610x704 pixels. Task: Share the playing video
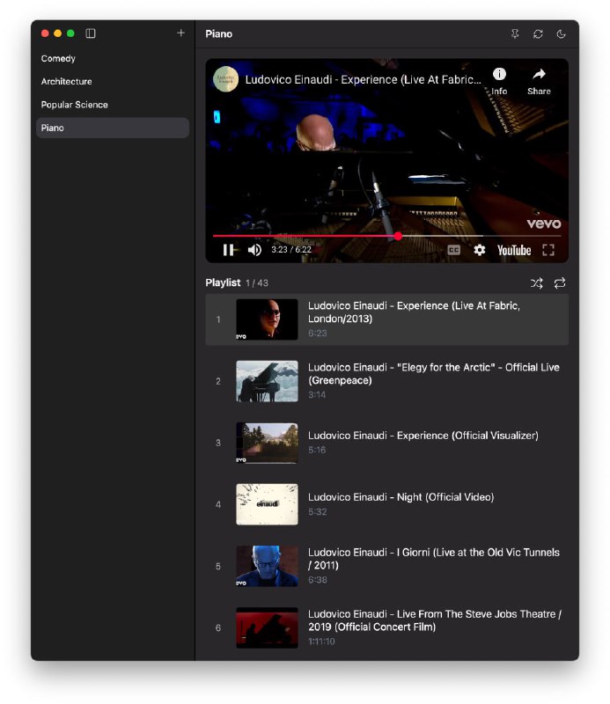pos(539,81)
